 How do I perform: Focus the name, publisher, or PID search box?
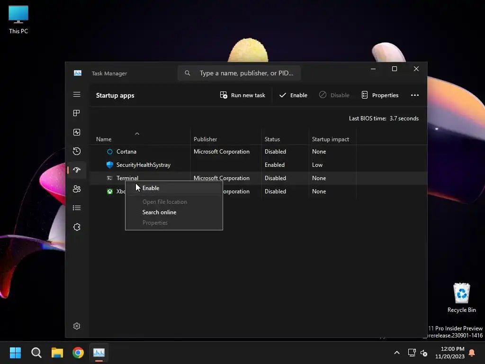[x=239, y=73]
